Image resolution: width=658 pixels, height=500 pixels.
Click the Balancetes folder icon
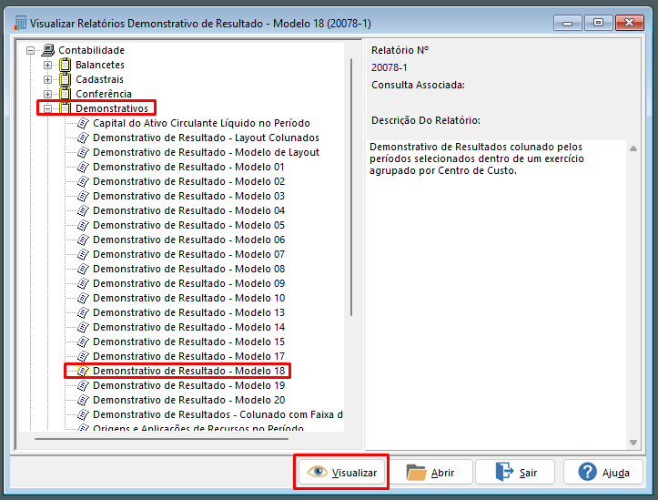click(65, 65)
